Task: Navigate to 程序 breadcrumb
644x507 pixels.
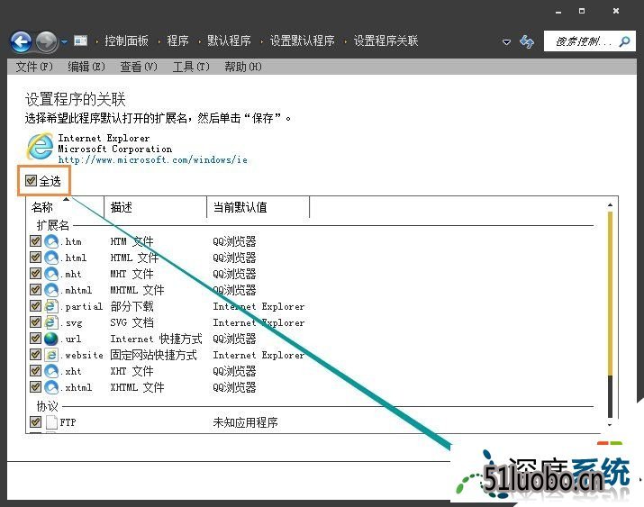Action: [177, 41]
